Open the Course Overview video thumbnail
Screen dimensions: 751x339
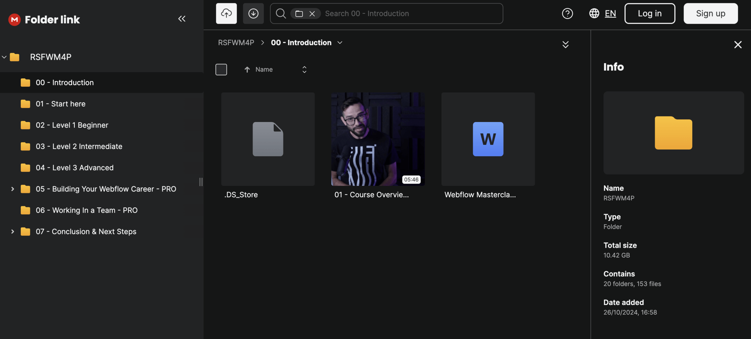378,139
